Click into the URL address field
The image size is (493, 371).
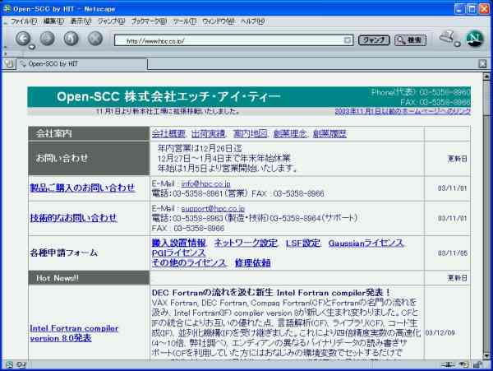click(x=230, y=39)
